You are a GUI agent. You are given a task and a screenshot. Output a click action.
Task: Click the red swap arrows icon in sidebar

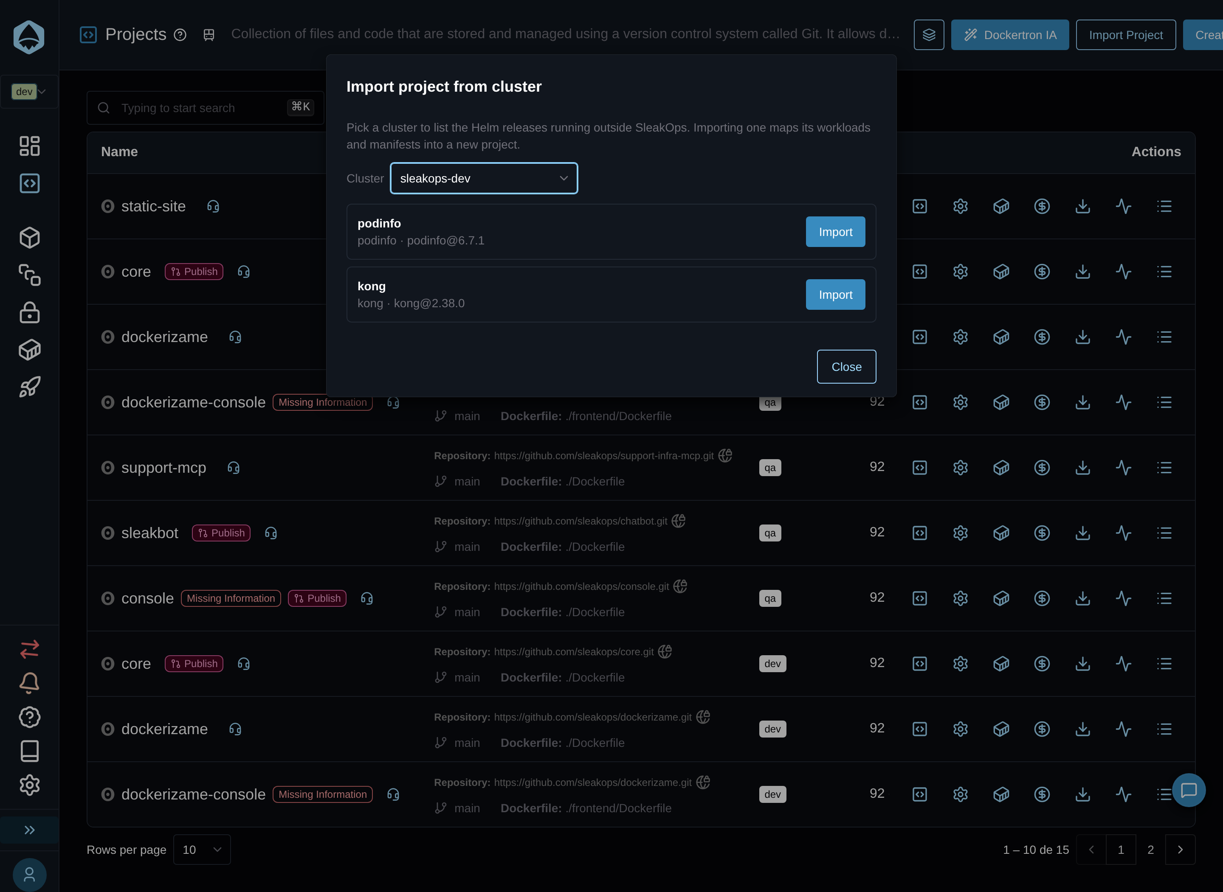pyautogui.click(x=29, y=648)
